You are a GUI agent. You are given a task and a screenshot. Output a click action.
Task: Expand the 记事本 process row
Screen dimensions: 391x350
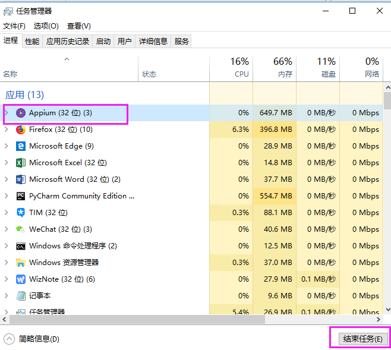click(7, 296)
